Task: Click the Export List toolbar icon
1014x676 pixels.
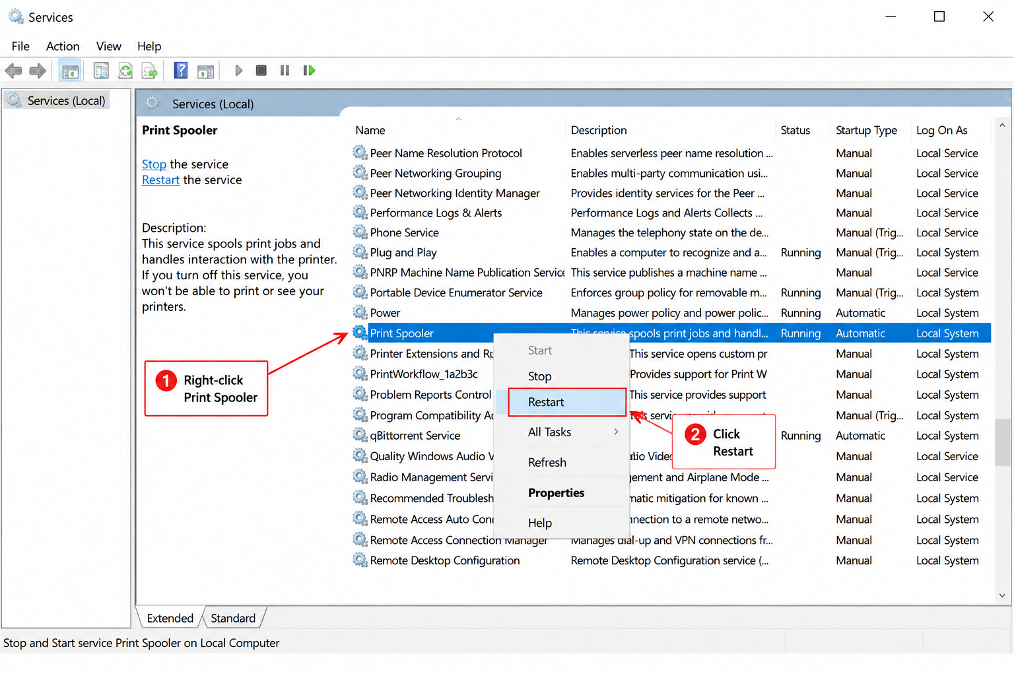Action: [x=150, y=71]
